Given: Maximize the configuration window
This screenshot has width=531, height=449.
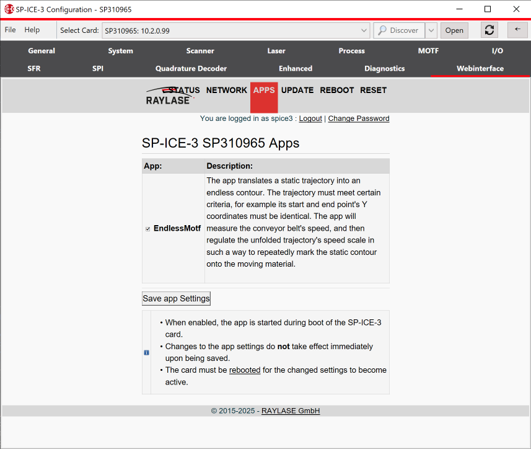Looking at the screenshot, I should pyautogui.click(x=488, y=9).
